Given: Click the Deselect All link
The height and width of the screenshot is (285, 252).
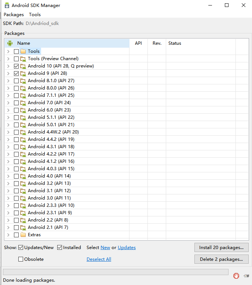Looking at the screenshot, I should coord(99,259).
